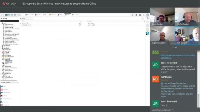Toggle sidebar via crossed-arrows icon beside logo
The image size is (200, 112).
tap(2, 15)
